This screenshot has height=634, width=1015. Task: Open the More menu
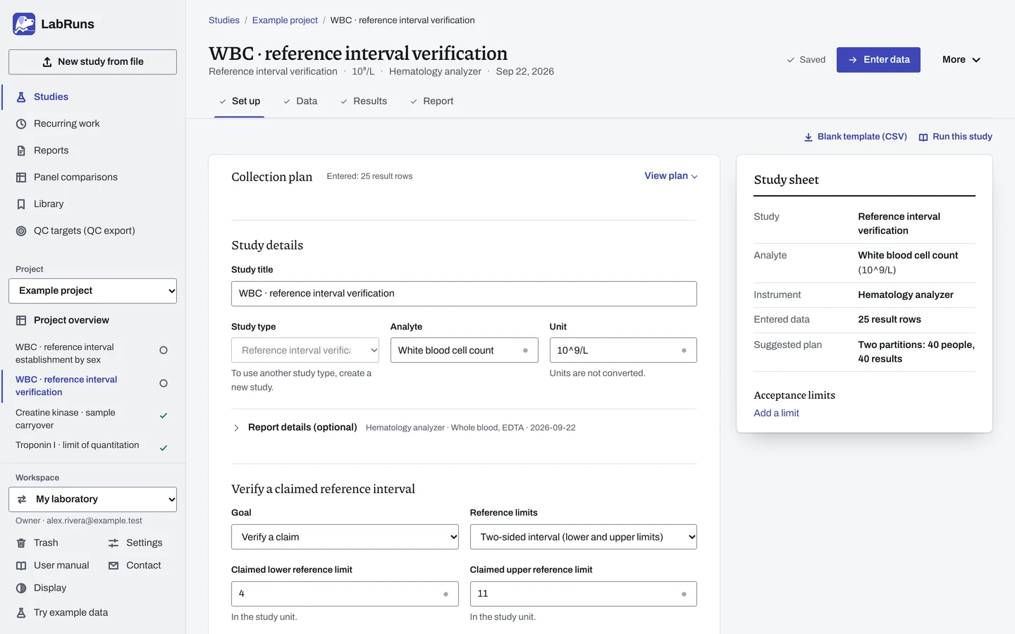click(961, 60)
